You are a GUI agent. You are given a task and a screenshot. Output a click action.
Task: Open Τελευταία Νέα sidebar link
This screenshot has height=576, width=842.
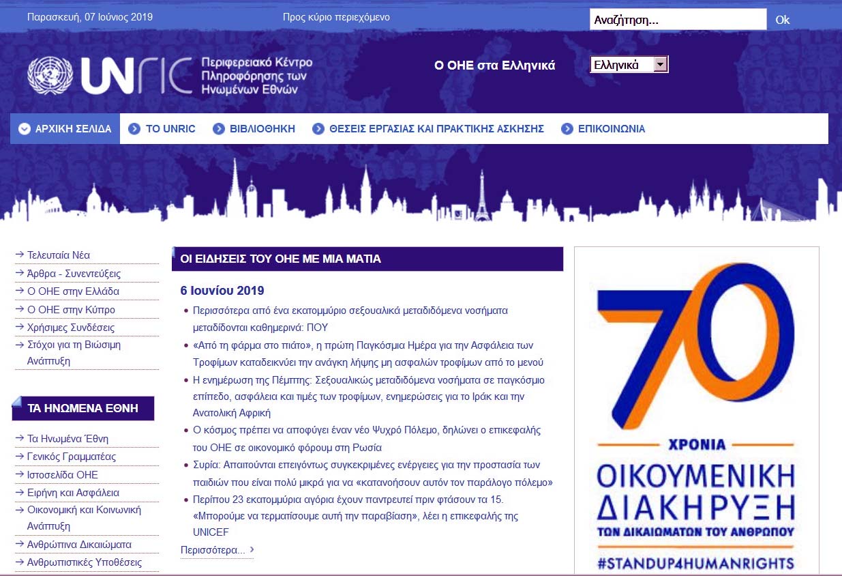pyautogui.click(x=59, y=255)
